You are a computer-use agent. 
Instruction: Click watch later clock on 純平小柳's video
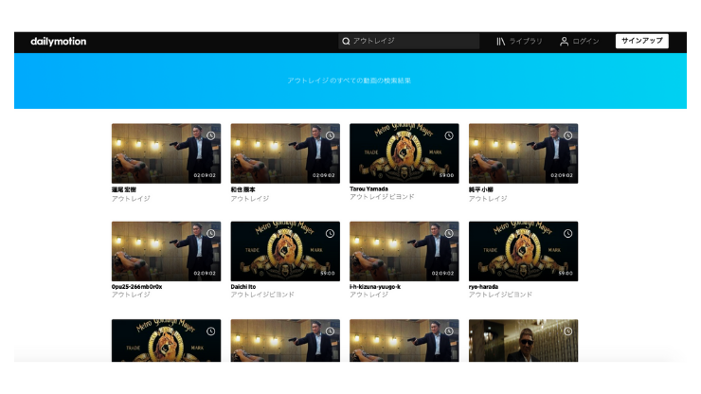tap(567, 135)
